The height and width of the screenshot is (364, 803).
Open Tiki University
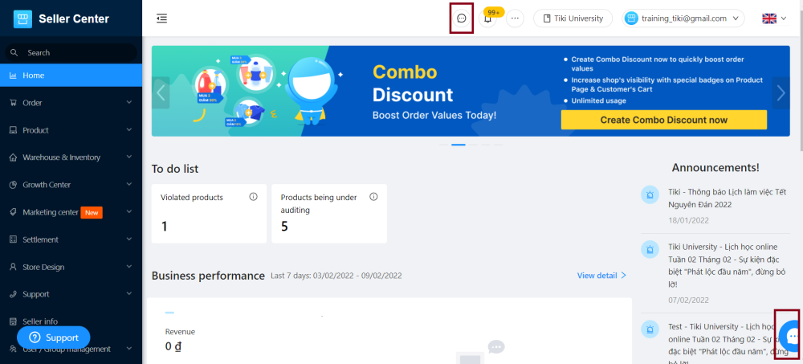coord(573,18)
